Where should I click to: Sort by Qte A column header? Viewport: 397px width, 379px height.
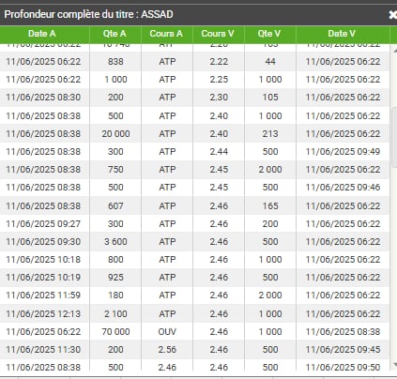point(115,34)
